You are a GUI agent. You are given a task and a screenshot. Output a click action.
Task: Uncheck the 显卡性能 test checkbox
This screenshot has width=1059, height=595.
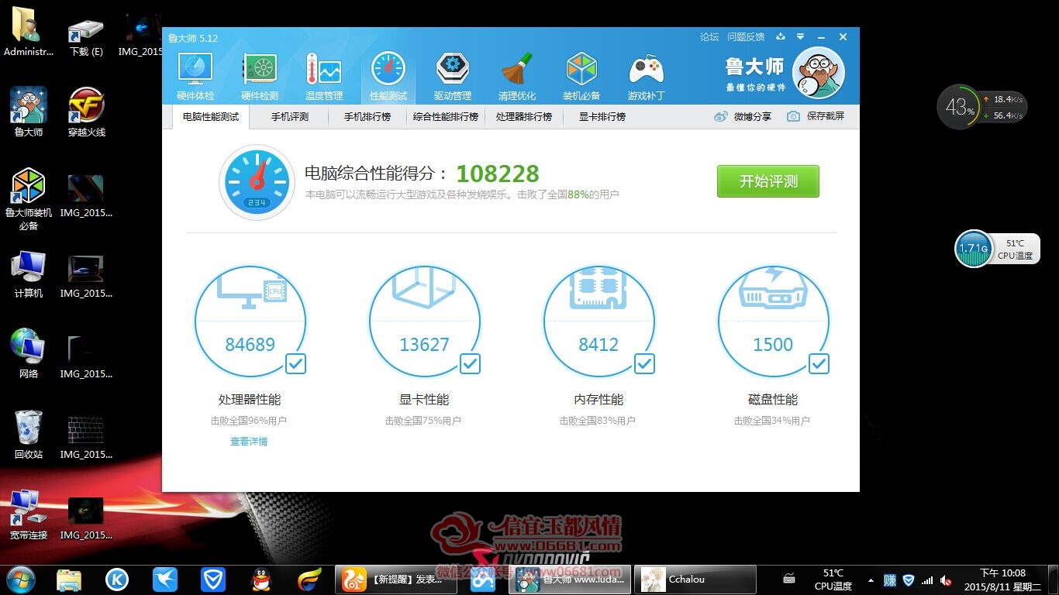(x=470, y=363)
